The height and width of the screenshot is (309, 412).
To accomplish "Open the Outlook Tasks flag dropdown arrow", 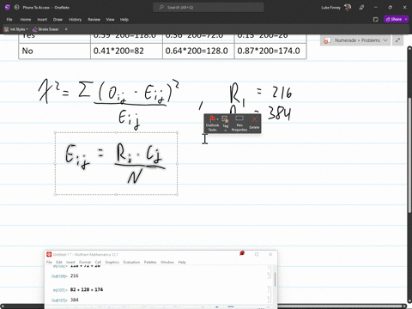I will click(x=217, y=119).
